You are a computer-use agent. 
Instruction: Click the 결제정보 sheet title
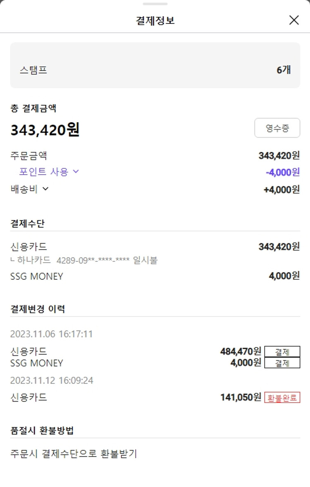click(x=155, y=20)
